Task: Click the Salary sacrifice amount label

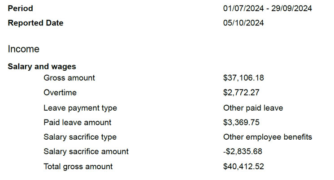Action: [x=86, y=151]
